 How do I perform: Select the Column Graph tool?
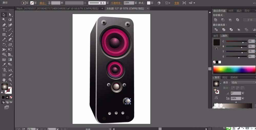tap(10, 70)
